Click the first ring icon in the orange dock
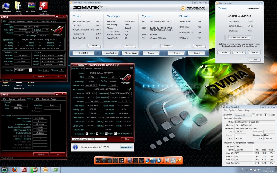Viewport: 277px width, 173px height. [98, 161]
